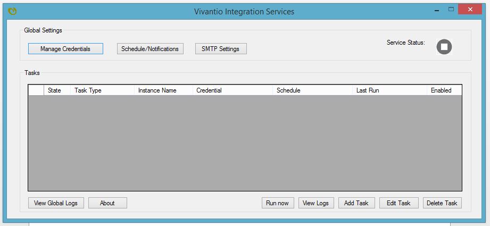Maximize the Vivantio Integration Services window

451,10
